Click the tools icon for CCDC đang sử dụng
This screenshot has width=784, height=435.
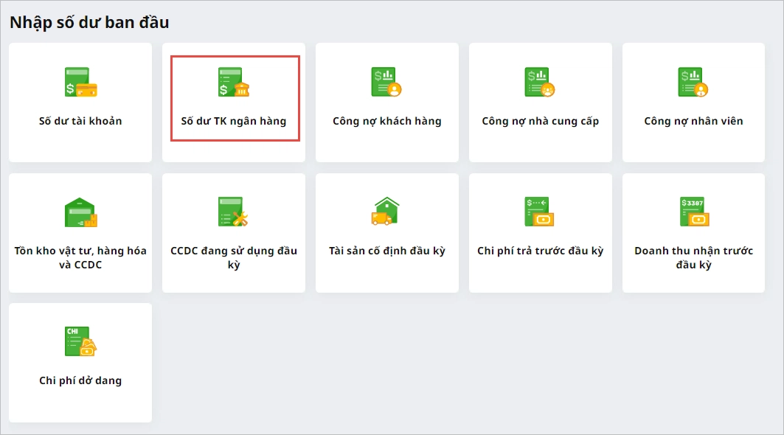point(234,212)
